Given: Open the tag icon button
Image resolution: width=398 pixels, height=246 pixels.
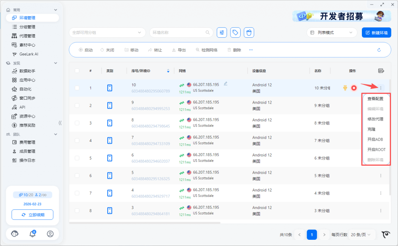Looking at the screenshot, I should click(x=235, y=33).
